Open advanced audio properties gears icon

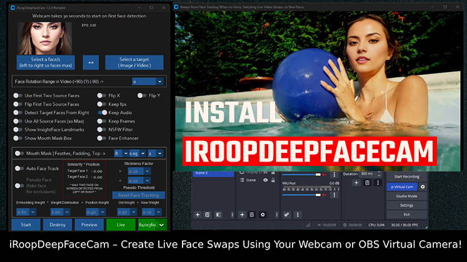click(x=286, y=215)
